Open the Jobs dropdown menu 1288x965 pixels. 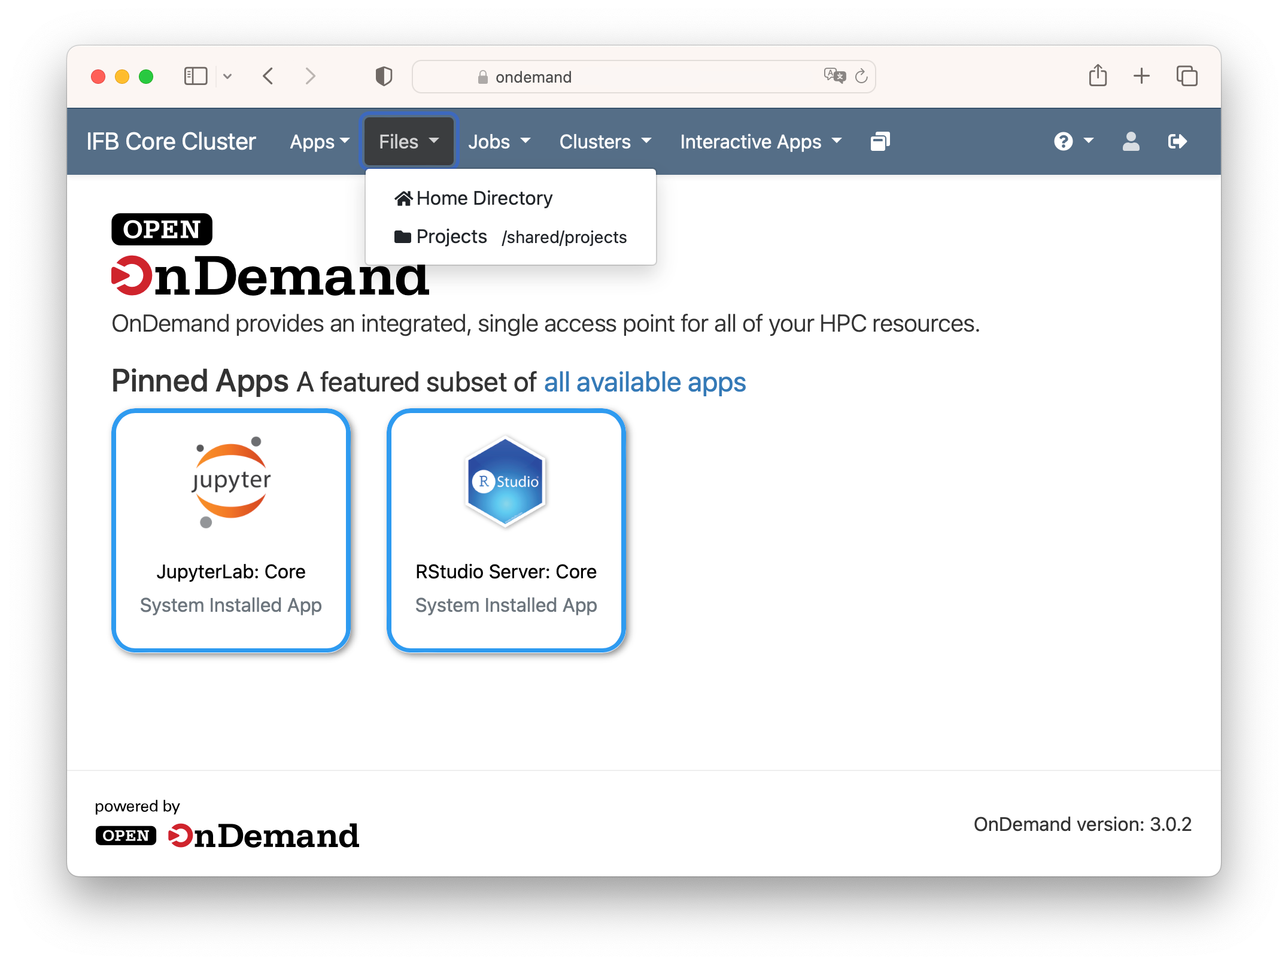coord(499,142)
